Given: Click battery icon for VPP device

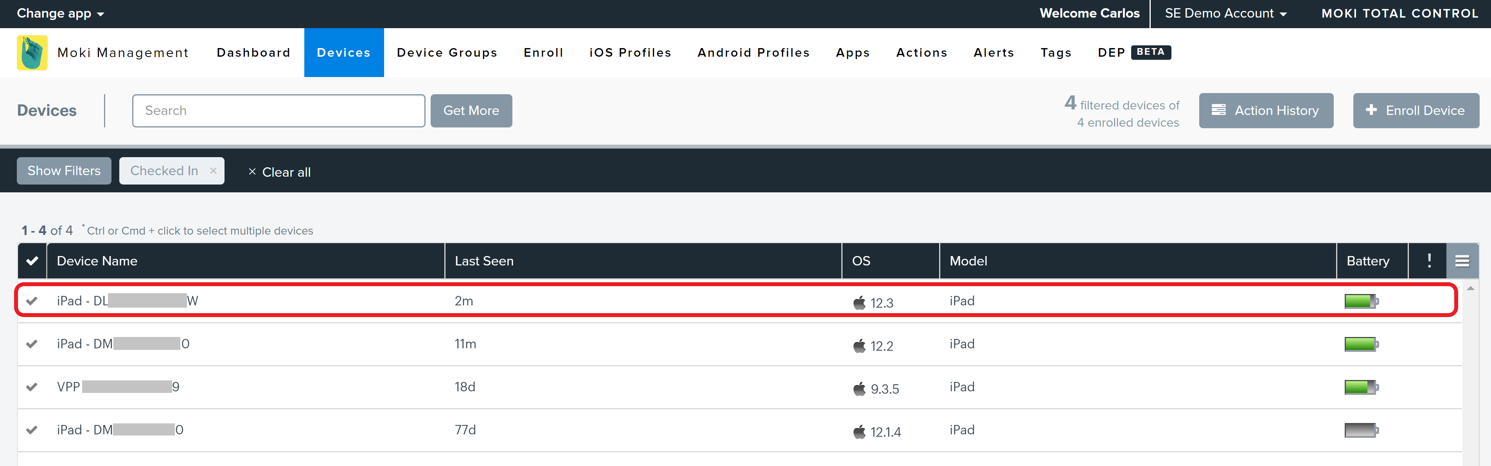Looking at the screenshot, I should [1361, 387].
